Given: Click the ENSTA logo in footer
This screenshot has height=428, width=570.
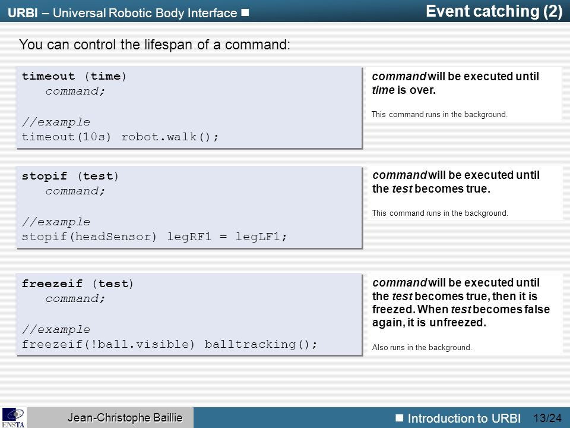Looking at the screenshot, I should (14, 418).
